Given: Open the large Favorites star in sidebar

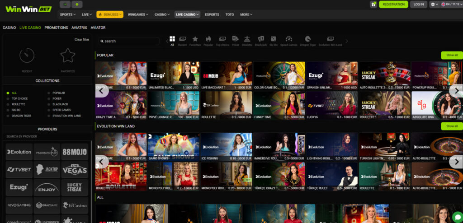Looking at the screenshot, I should tap(68, 56).
